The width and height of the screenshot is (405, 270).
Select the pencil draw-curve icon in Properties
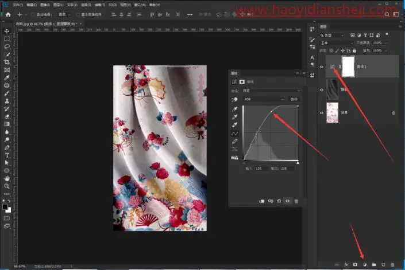234,141
